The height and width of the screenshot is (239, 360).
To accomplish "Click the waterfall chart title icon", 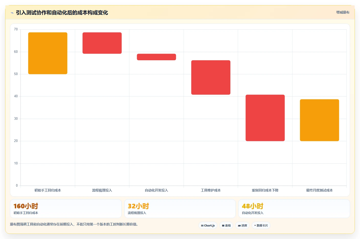I will pyautogui.click(x=12, y=13).
